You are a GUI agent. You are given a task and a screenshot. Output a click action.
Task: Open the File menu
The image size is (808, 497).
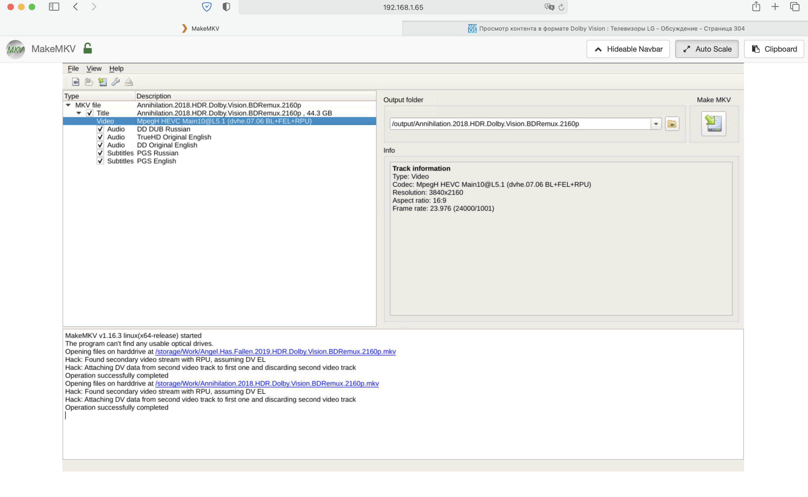pos(73,68)
